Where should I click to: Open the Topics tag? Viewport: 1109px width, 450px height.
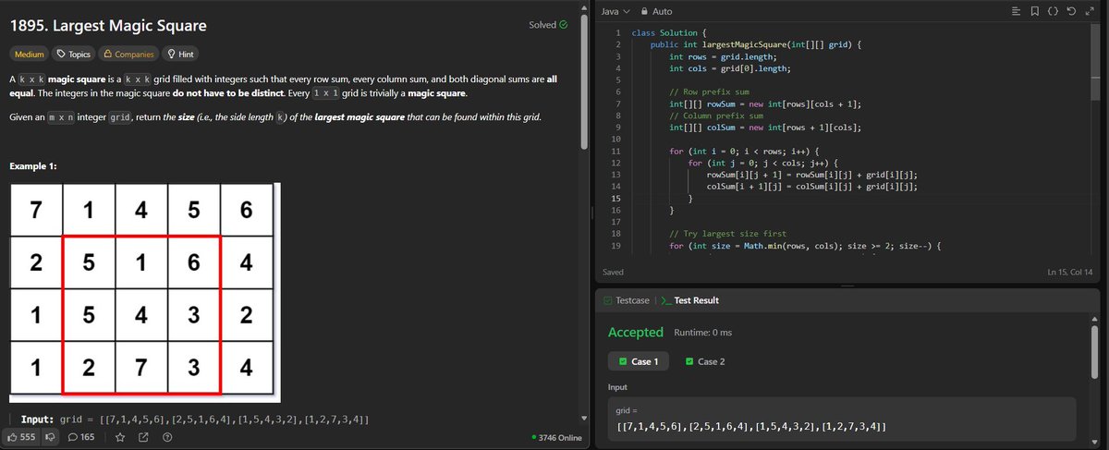[73, 55]
